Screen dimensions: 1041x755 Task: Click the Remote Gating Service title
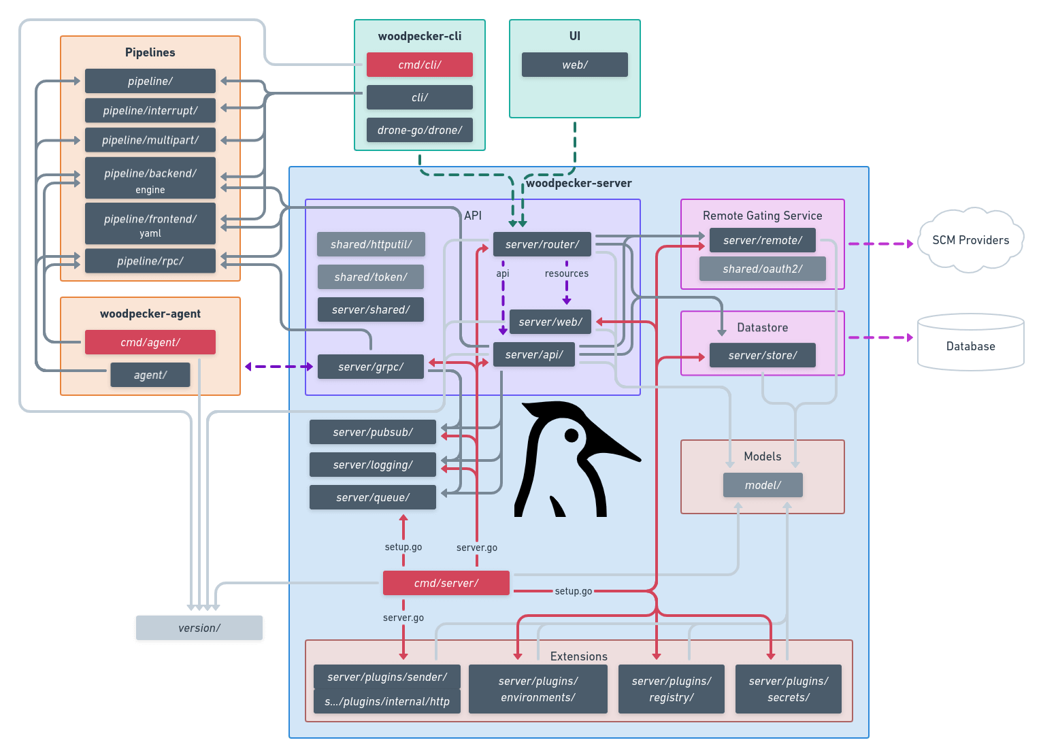(x=763, y=216)
